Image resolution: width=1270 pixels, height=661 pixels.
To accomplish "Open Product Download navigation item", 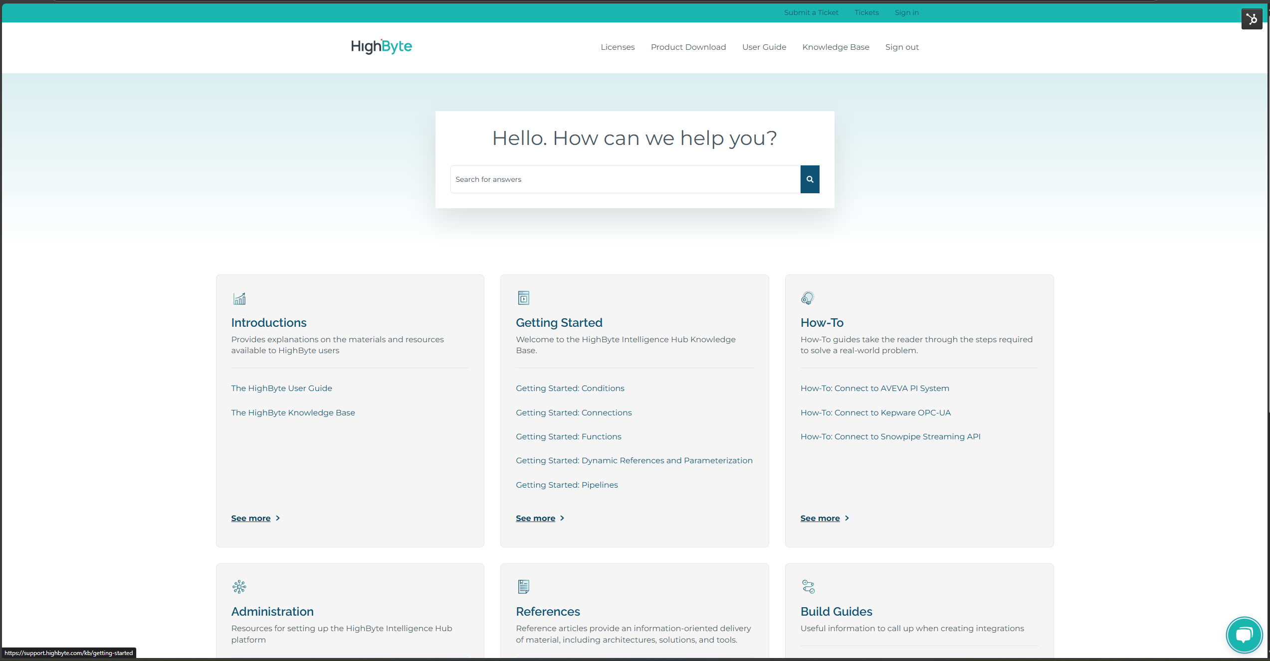I will [x=688, y=47].
